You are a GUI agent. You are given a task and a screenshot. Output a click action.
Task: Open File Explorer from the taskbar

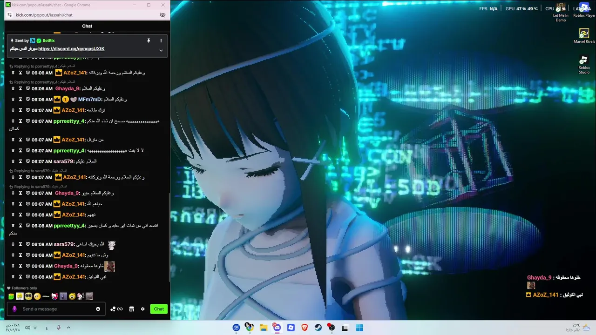click(x=264, y=328)
